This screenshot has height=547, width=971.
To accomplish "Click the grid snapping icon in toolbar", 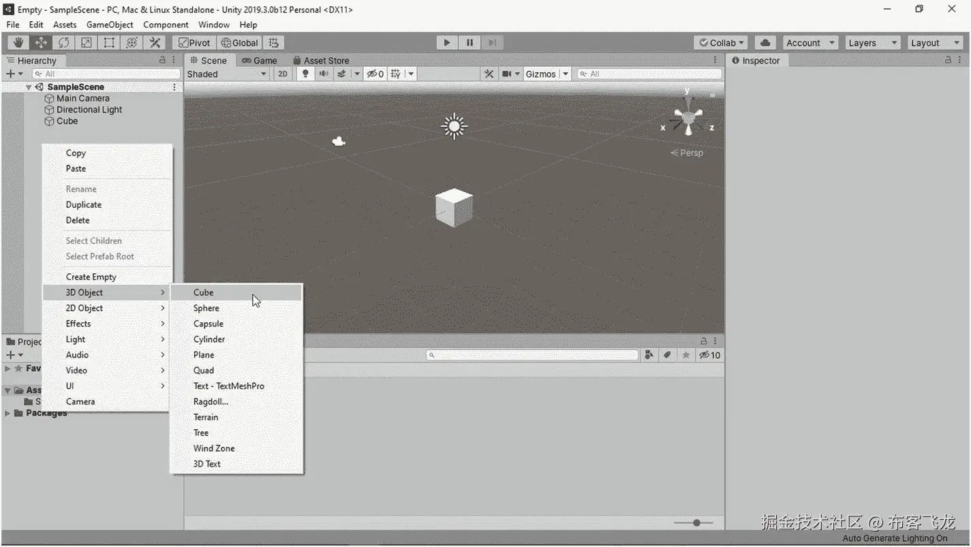I will coord(273,43).
